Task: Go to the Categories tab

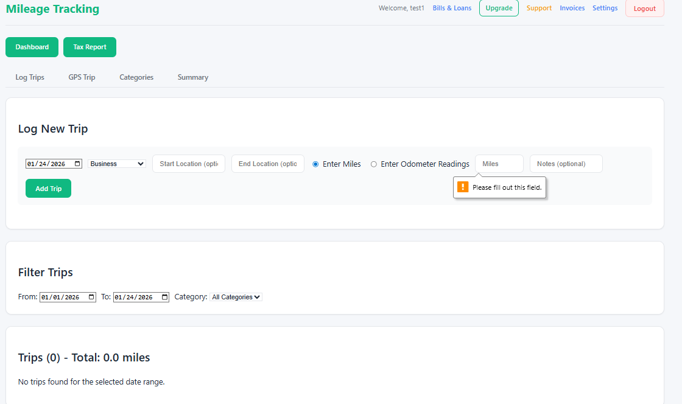Action: pyautogui.click(x=136, y=77)
